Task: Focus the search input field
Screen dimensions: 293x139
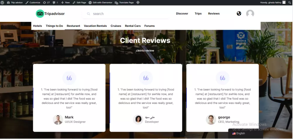Action: coord(125,14)
